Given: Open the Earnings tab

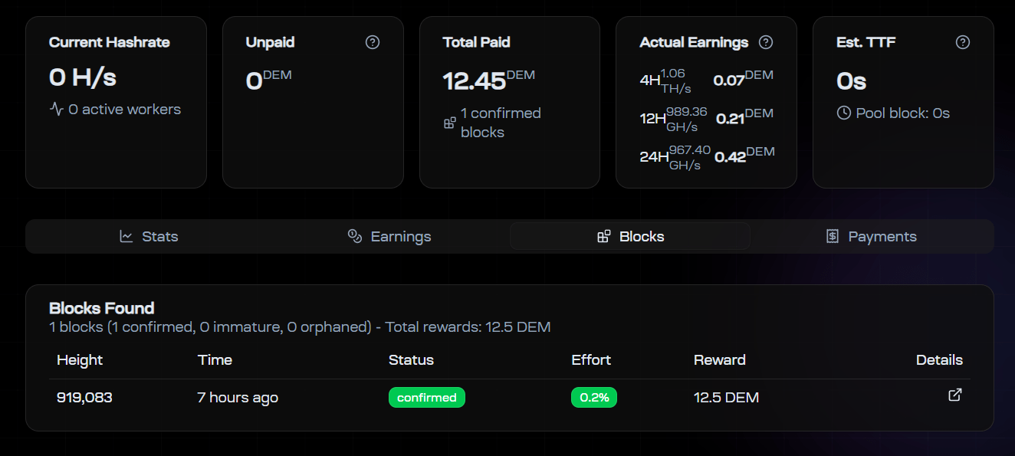Looking at the screenshot, I should point(389,236).
